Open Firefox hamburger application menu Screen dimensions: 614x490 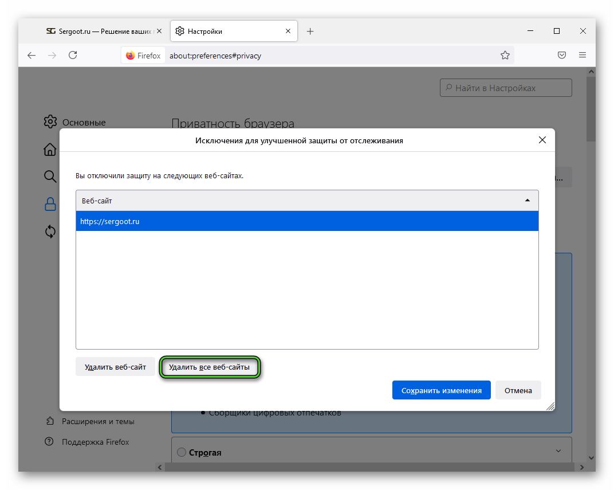coord(582,55)
